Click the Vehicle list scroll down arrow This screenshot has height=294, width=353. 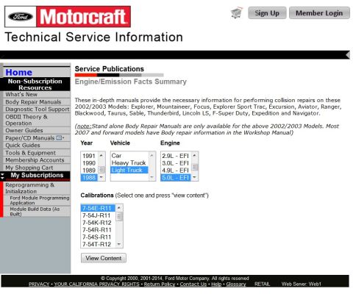151,177
